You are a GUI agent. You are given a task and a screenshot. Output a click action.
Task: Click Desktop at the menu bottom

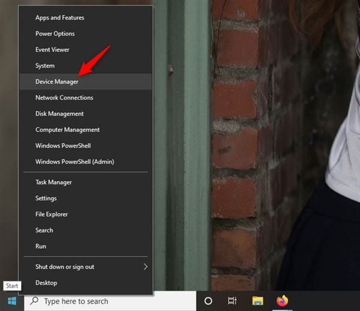point(46,283)
